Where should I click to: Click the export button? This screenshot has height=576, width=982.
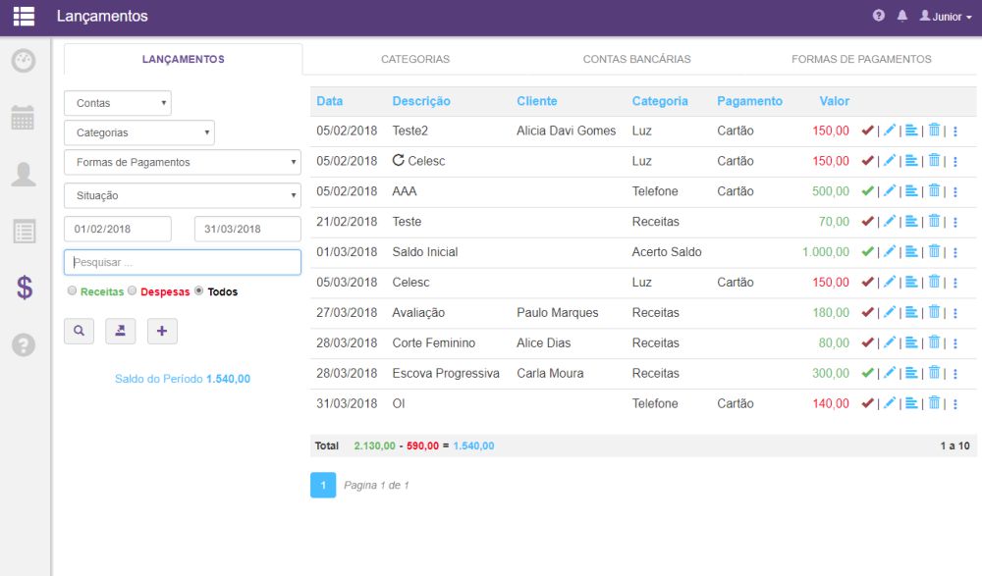120,332
